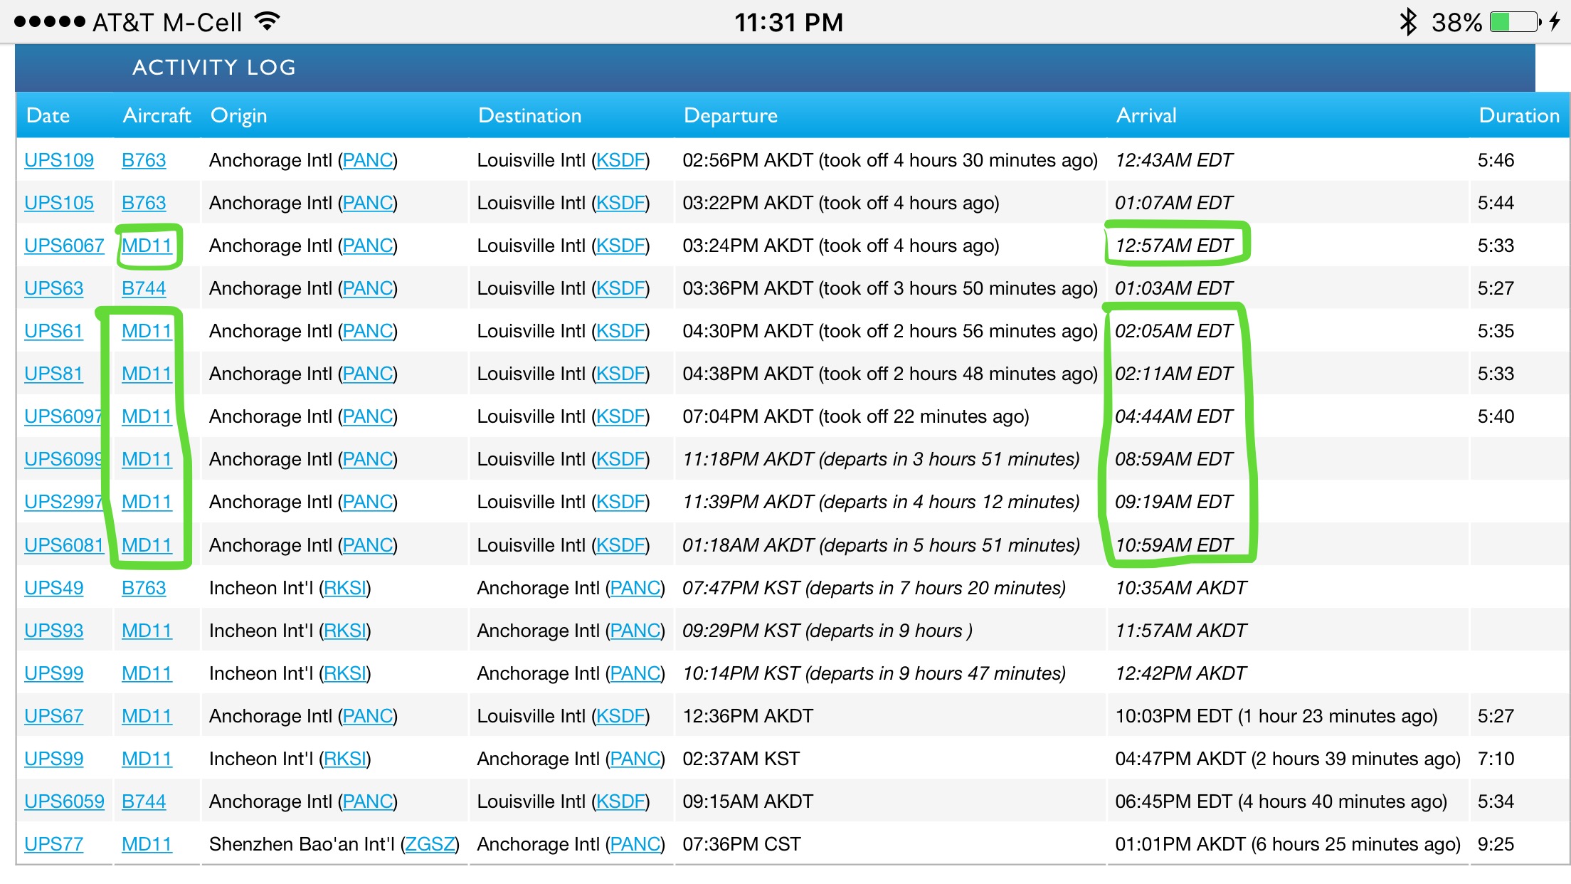Viewport: 1571px width, 884px height.
Task: Select duration value 9:25
Action: click(1496, 844)
